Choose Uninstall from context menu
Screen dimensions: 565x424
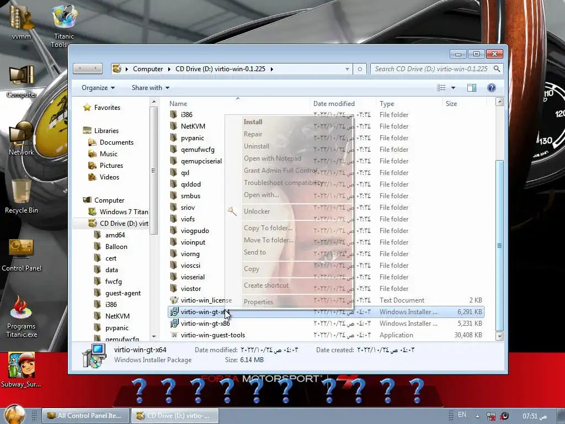click(x=257, y=146)
